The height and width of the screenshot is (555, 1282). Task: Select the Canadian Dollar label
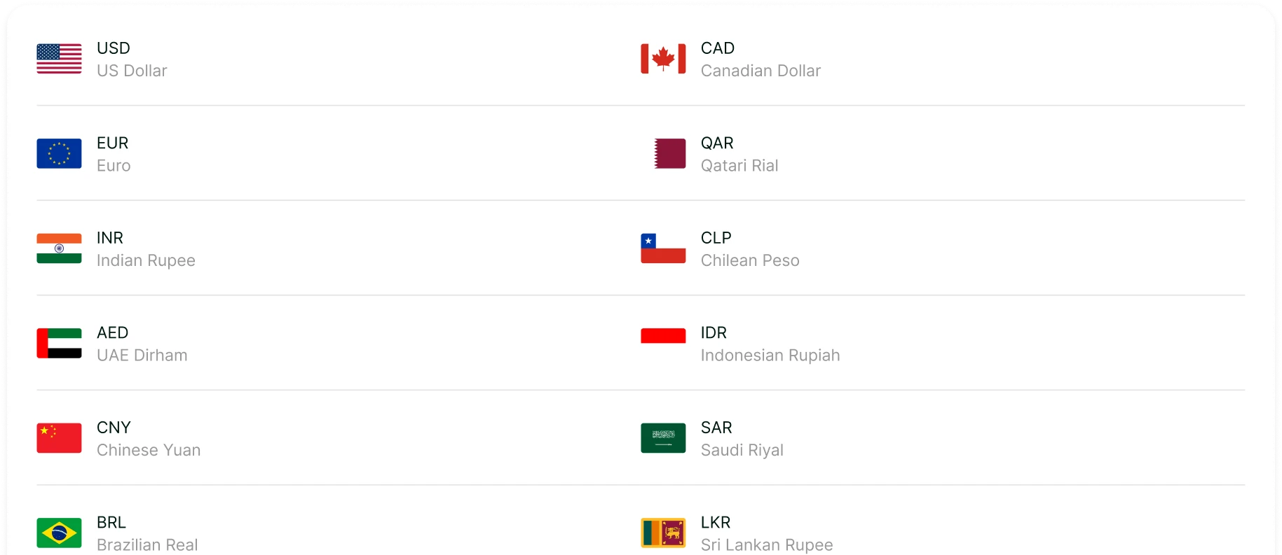(x=761, y=71)
